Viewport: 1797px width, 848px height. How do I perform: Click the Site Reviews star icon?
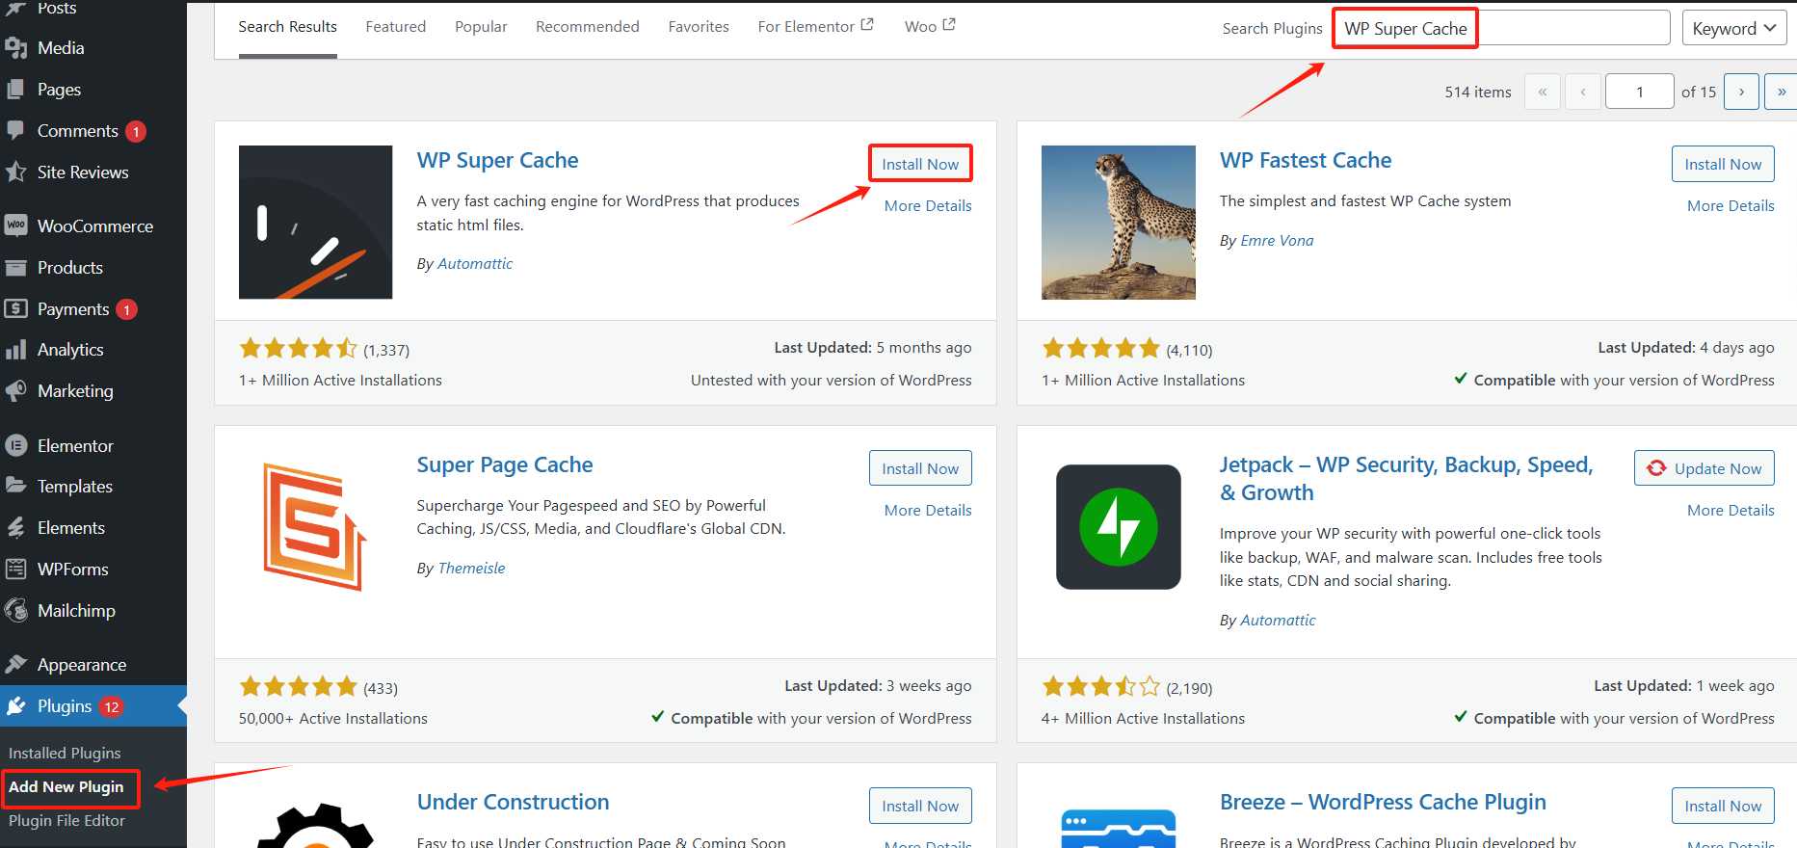pos(15,172)
